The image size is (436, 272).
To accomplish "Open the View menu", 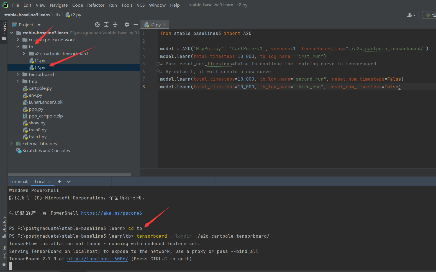I will tap(40, 5).
